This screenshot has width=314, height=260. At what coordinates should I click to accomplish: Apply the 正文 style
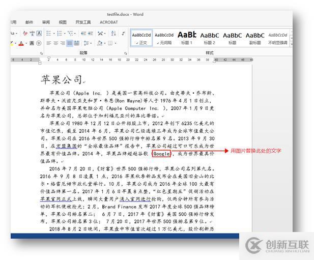click(x=141, y=38)
